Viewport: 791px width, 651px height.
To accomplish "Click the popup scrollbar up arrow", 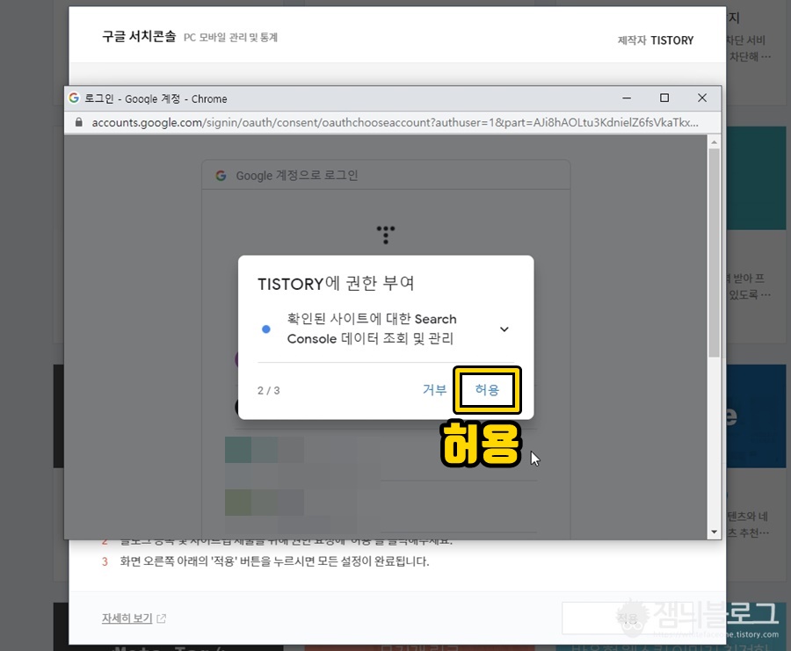I will (x=714, y=142).
